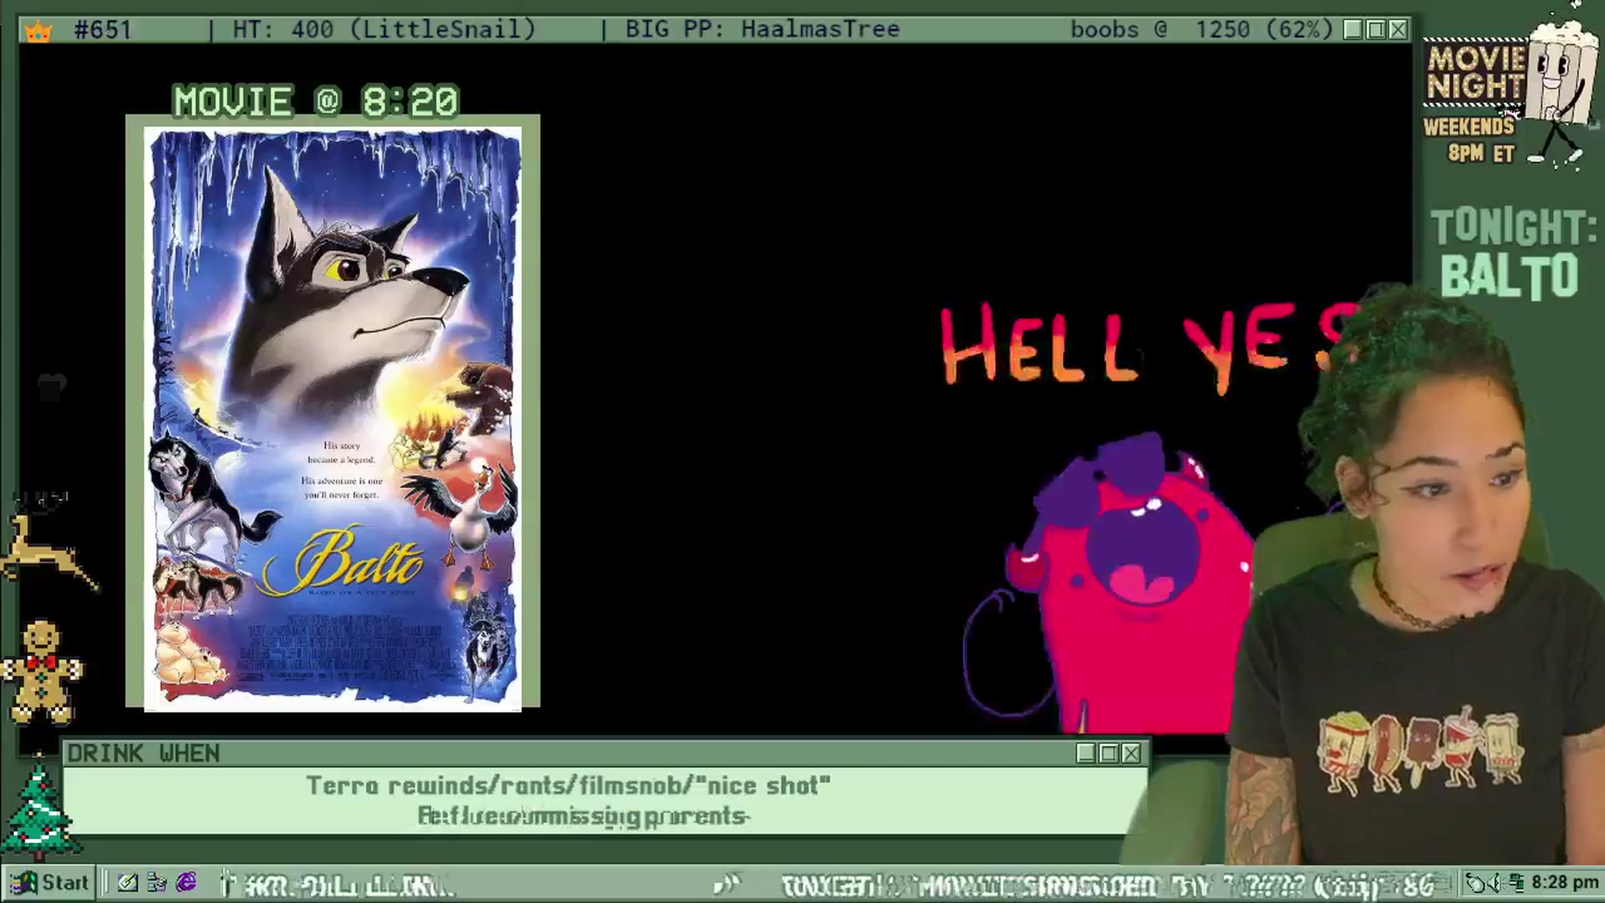Screen dimensions: 1605x903
Task: Open the Start menu button
Action: 48,882
